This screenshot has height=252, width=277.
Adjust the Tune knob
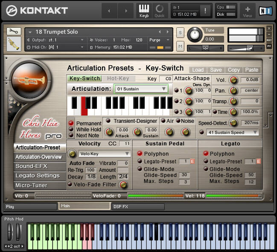click(195, 35)
